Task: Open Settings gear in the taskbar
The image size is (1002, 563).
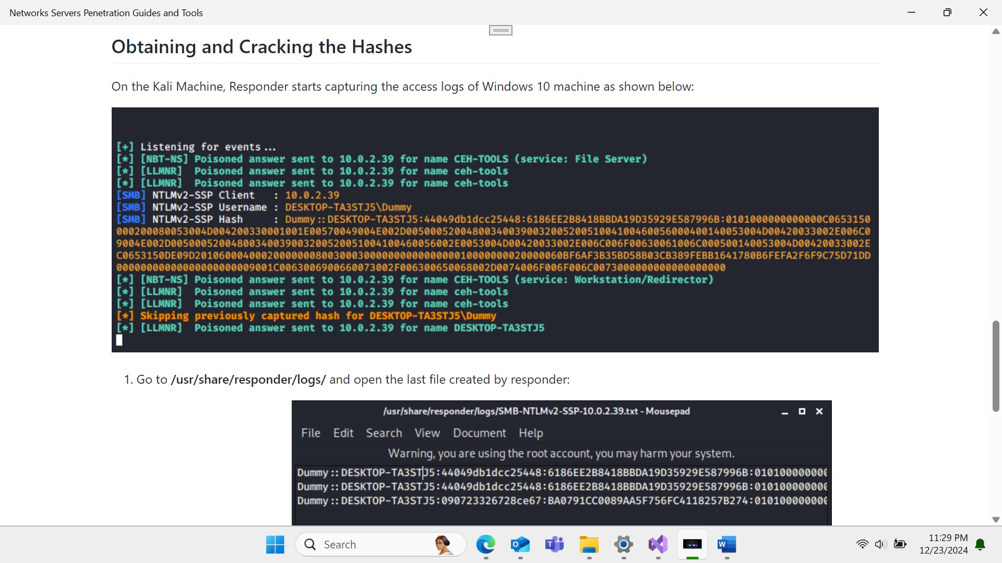Action: pyautogui.click(x=623, y=545)
